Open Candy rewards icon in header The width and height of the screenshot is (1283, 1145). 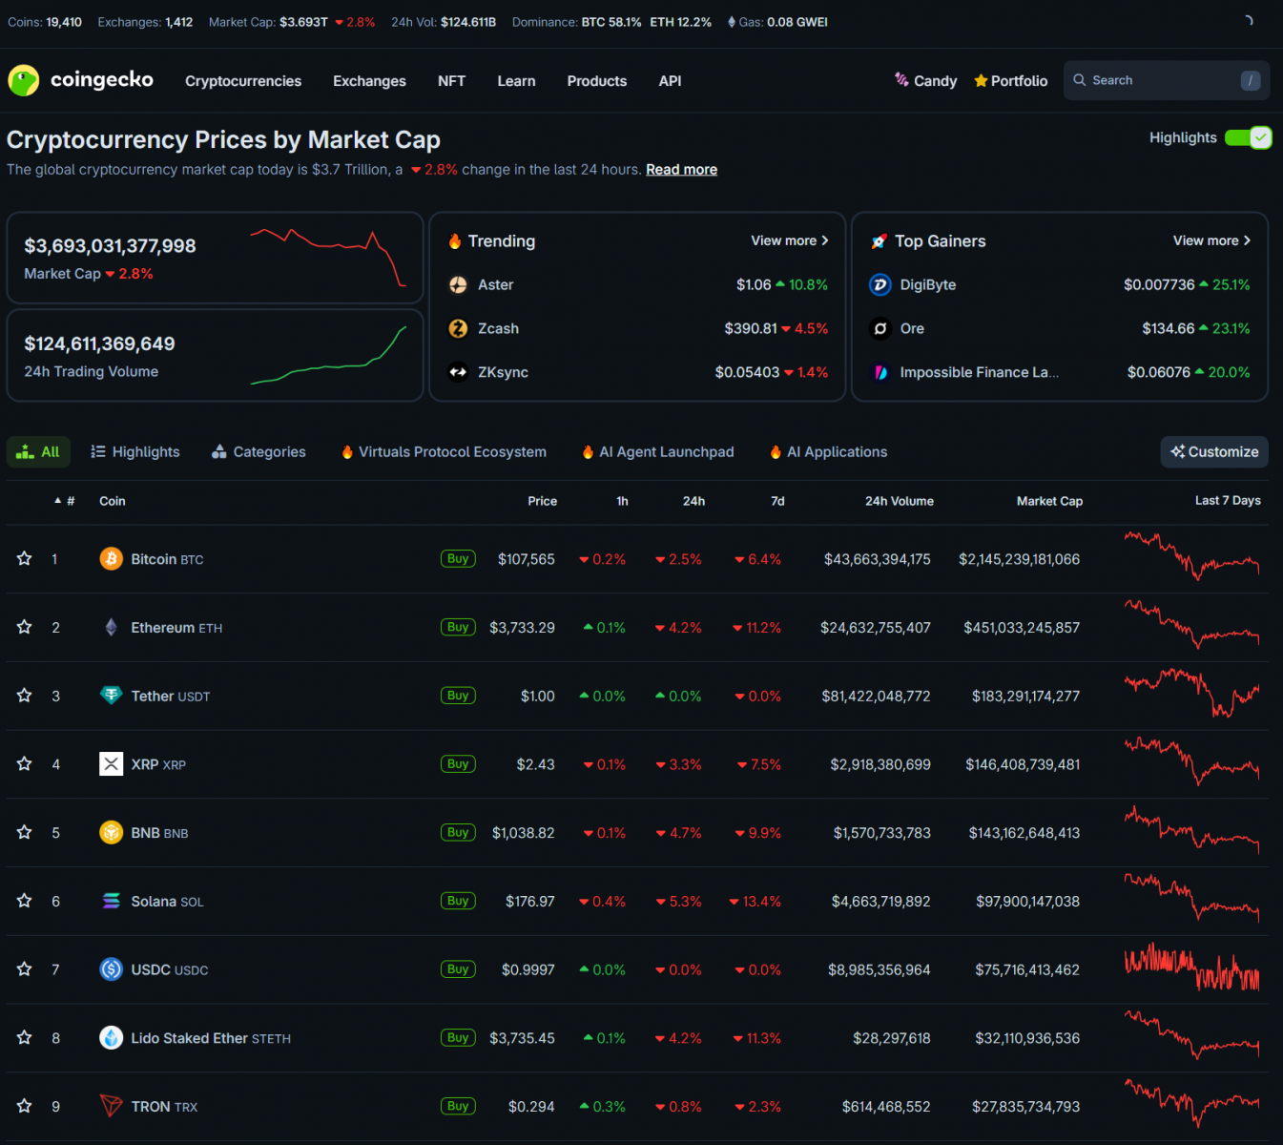click(x=901, y=80)
